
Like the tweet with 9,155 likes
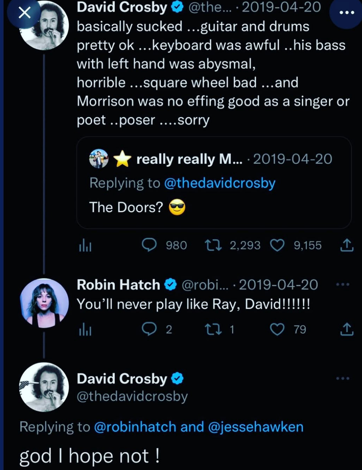coord(277,245)
